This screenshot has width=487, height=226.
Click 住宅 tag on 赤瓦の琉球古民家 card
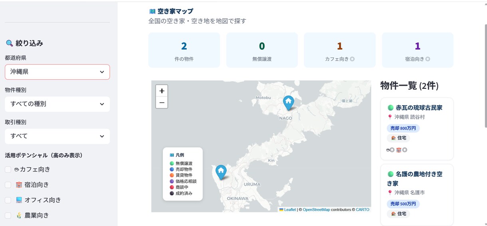click(x=398, y=138)
